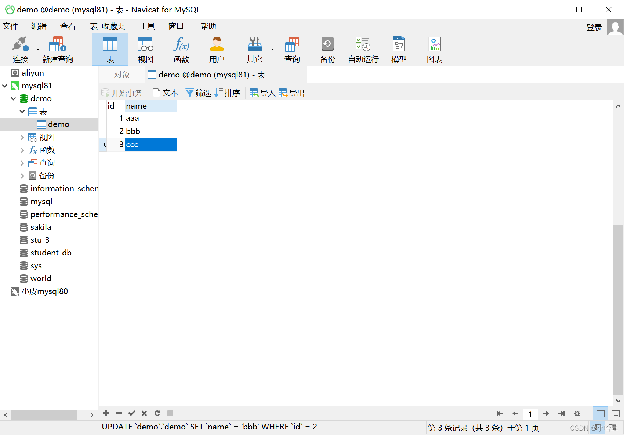This screenshot has width=624, height=435.
Task: Open the 工具 (Tools) menu
Action: pyautogui.click(x=147, y=26)
